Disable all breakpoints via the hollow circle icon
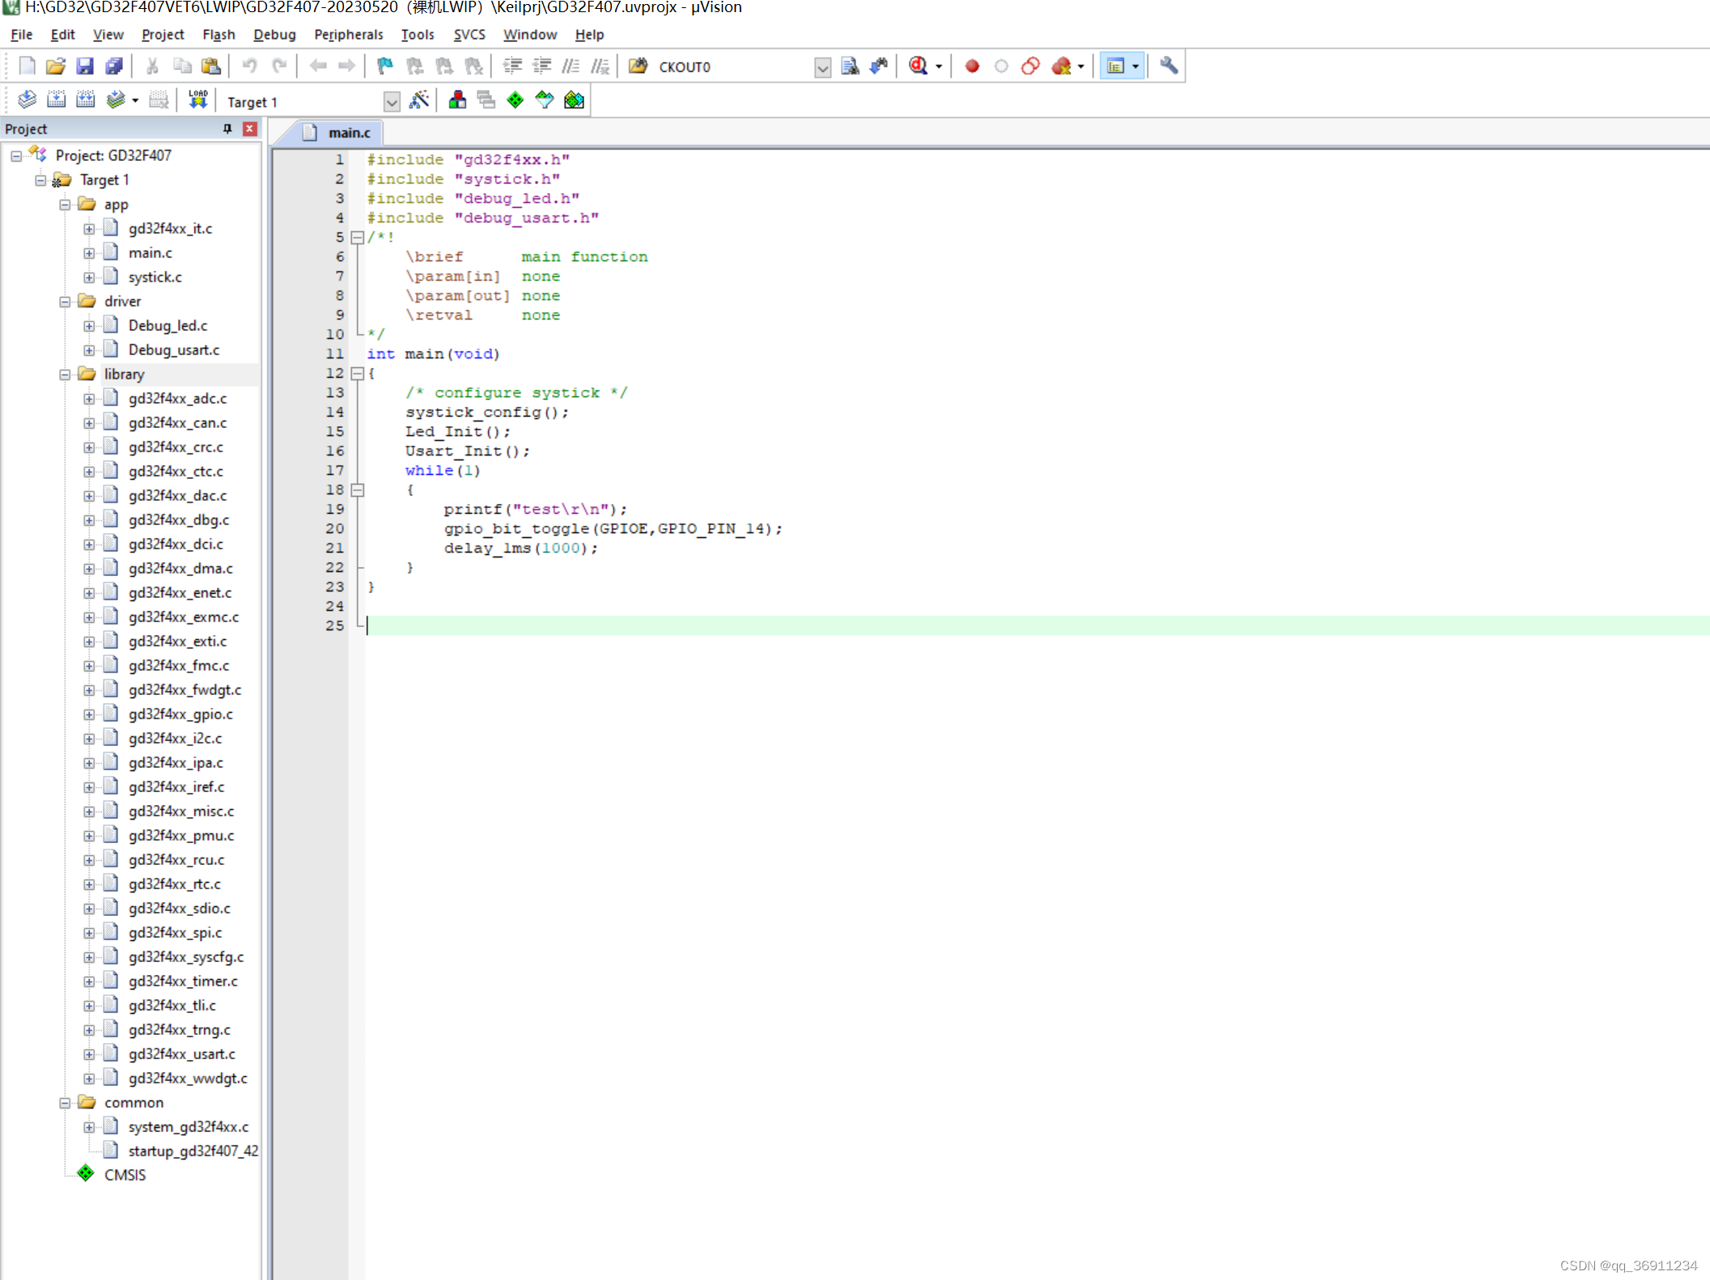Screen dimensions: 1710x1280 1001,66
